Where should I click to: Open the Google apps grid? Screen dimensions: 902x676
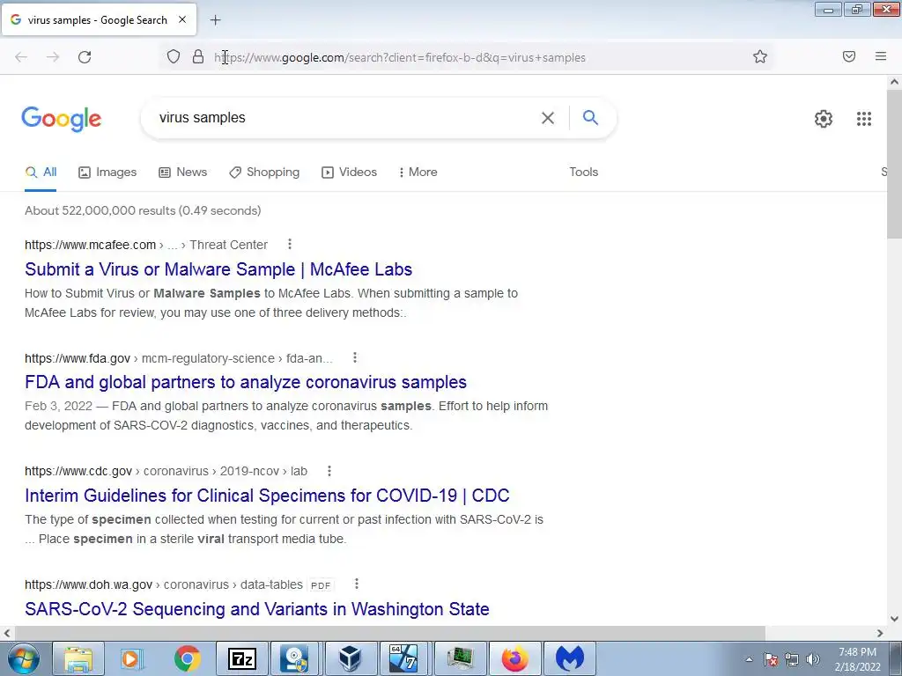pyautogui.click(x=864, y=119)
